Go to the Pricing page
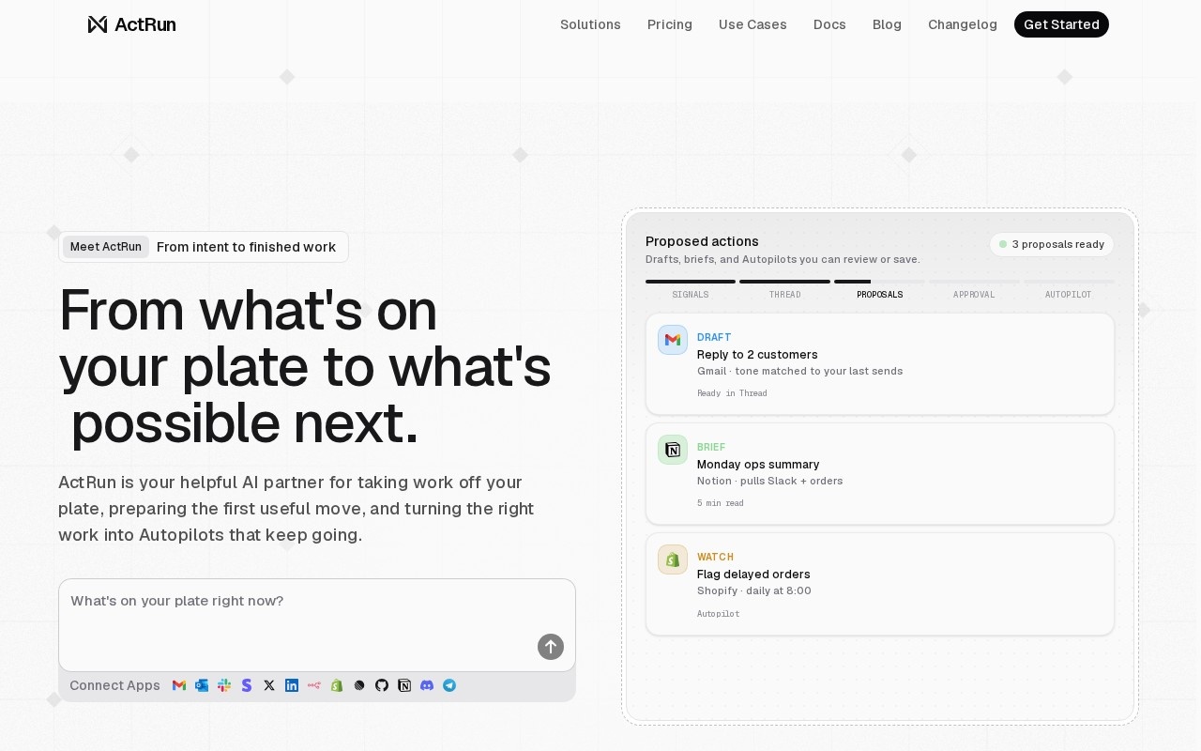The height and width of the screenshot is (751, 1201). 670,24
